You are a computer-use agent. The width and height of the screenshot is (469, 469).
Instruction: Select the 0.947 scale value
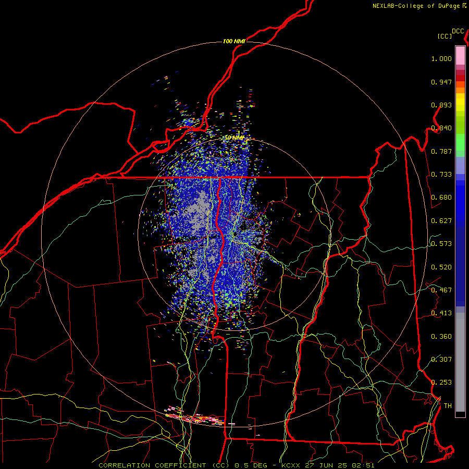(441, 82)
